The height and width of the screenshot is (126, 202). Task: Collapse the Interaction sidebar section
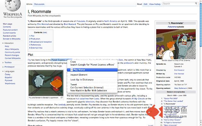(3, 43)
